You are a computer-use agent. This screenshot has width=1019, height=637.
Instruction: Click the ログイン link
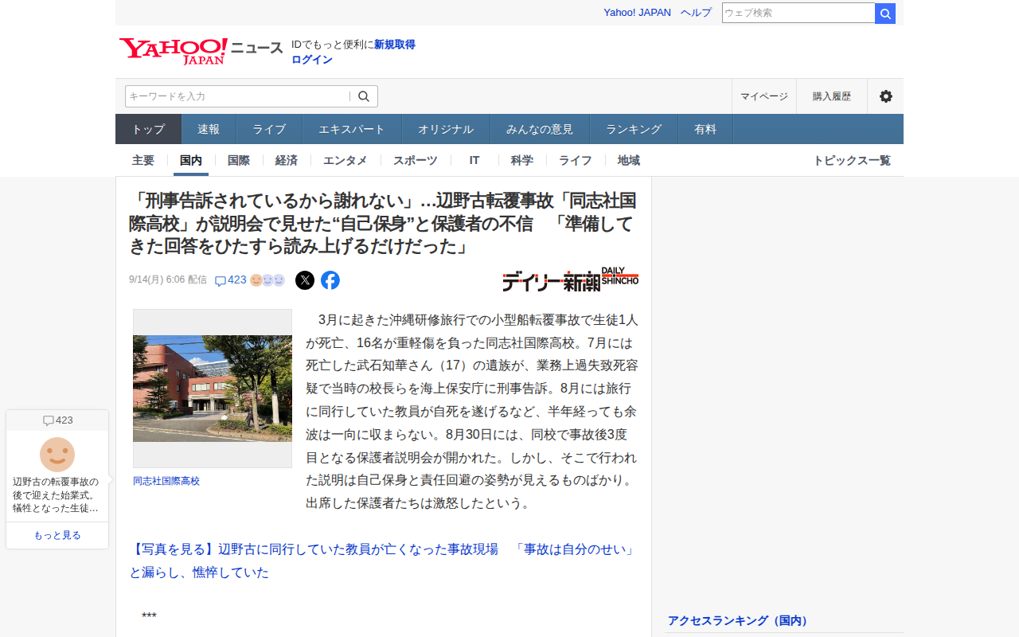(312, 60)
